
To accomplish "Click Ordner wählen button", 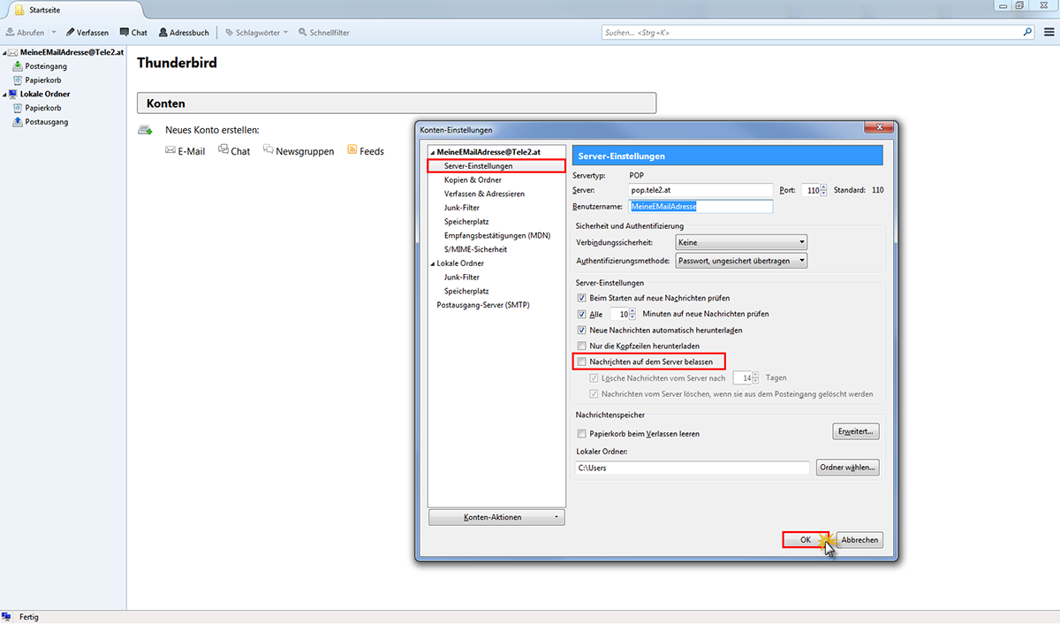I will pyautogui.click(x=847, y=468).
